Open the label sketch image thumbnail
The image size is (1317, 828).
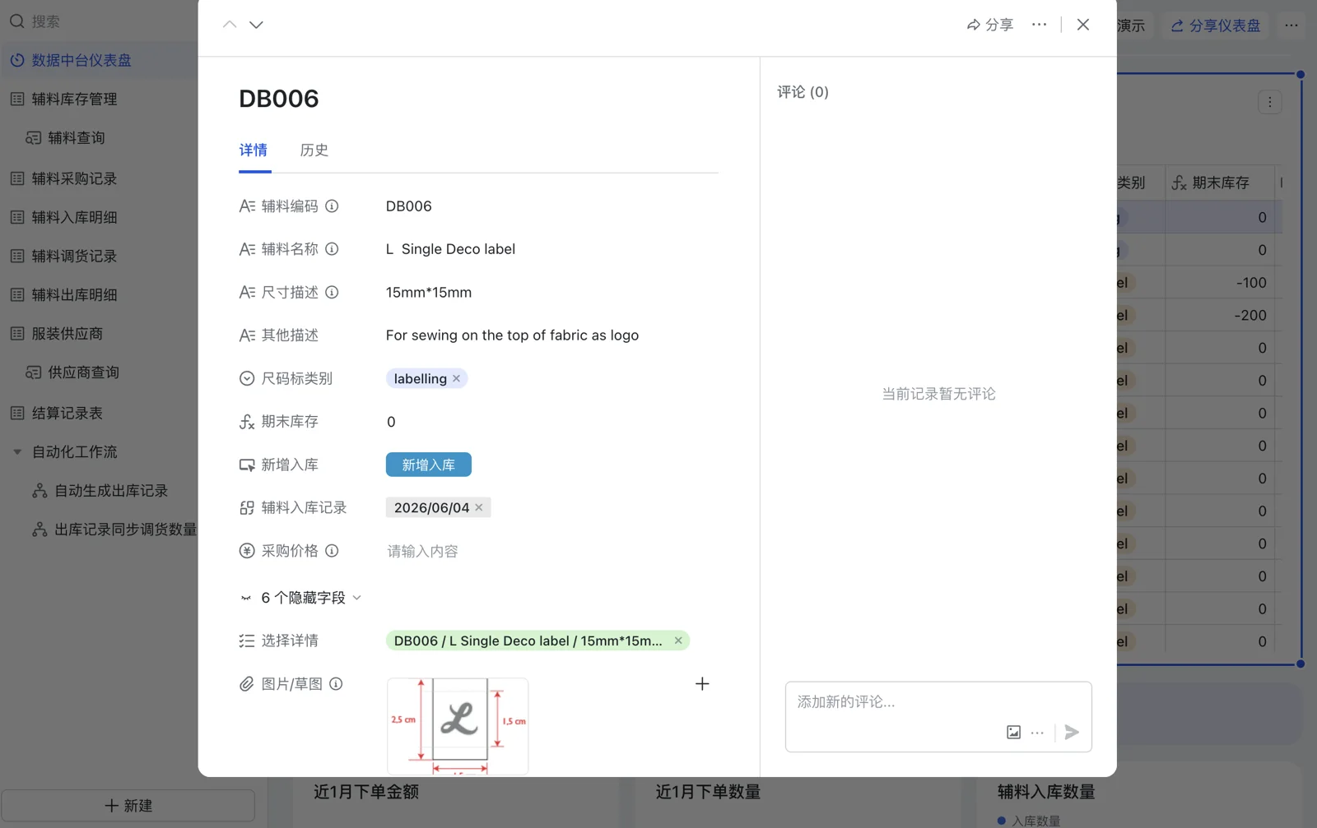[x=458, y=726]
